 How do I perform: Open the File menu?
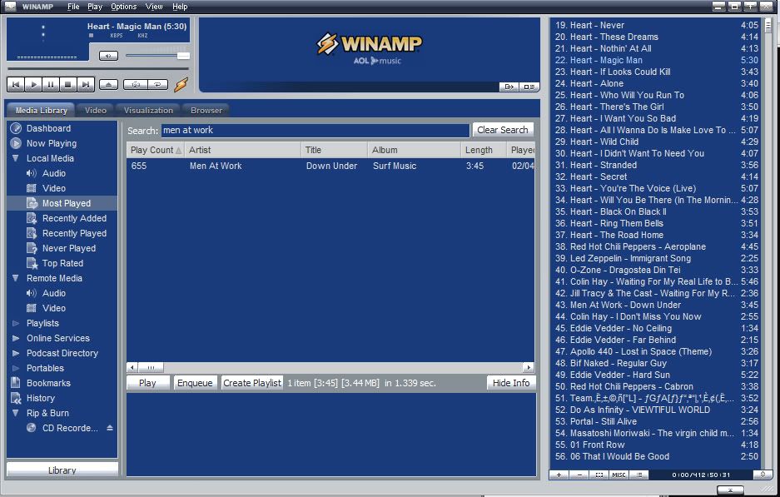coord(73,7)
